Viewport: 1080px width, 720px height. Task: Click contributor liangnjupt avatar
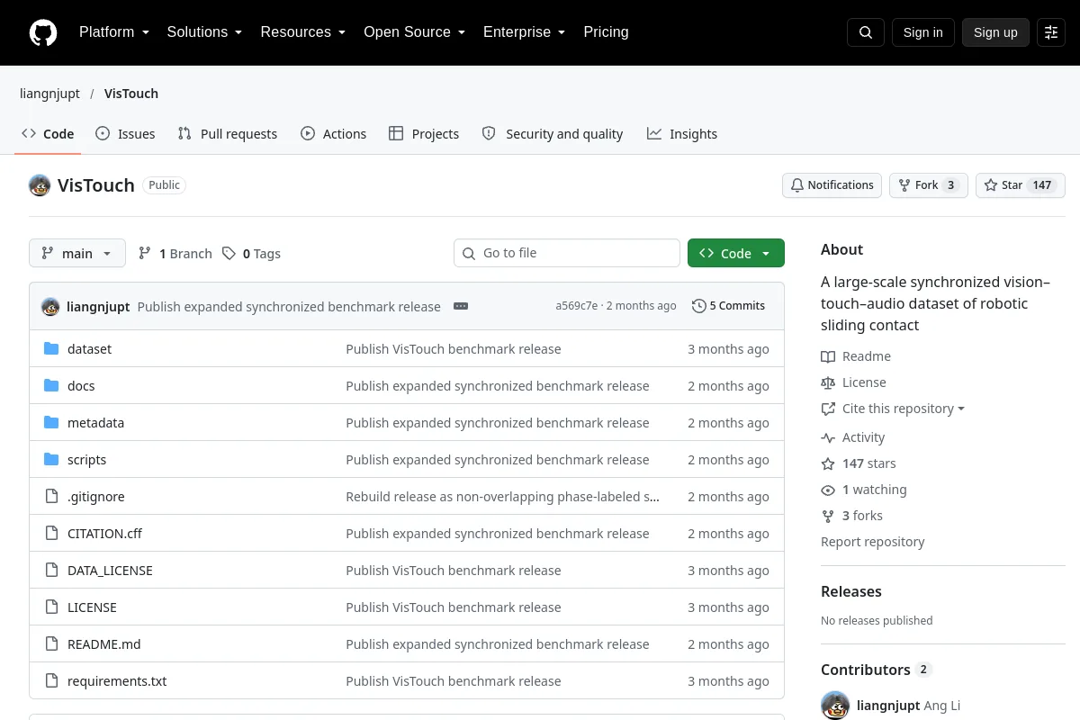(835, 706)
